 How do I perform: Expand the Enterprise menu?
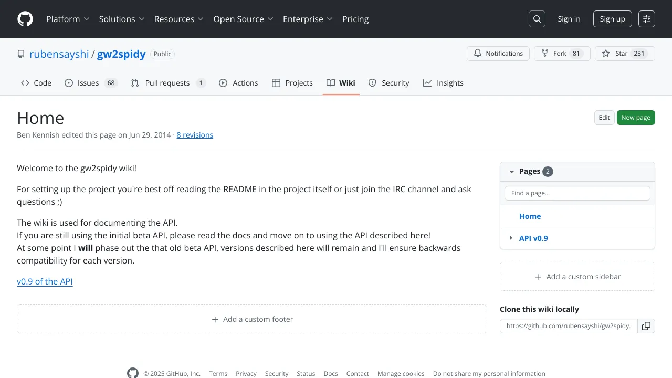point(308,19)
